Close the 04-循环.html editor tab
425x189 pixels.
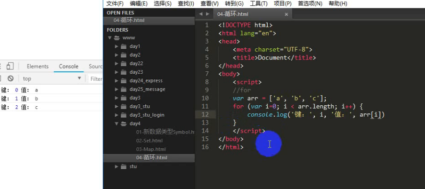pos(286,14)
